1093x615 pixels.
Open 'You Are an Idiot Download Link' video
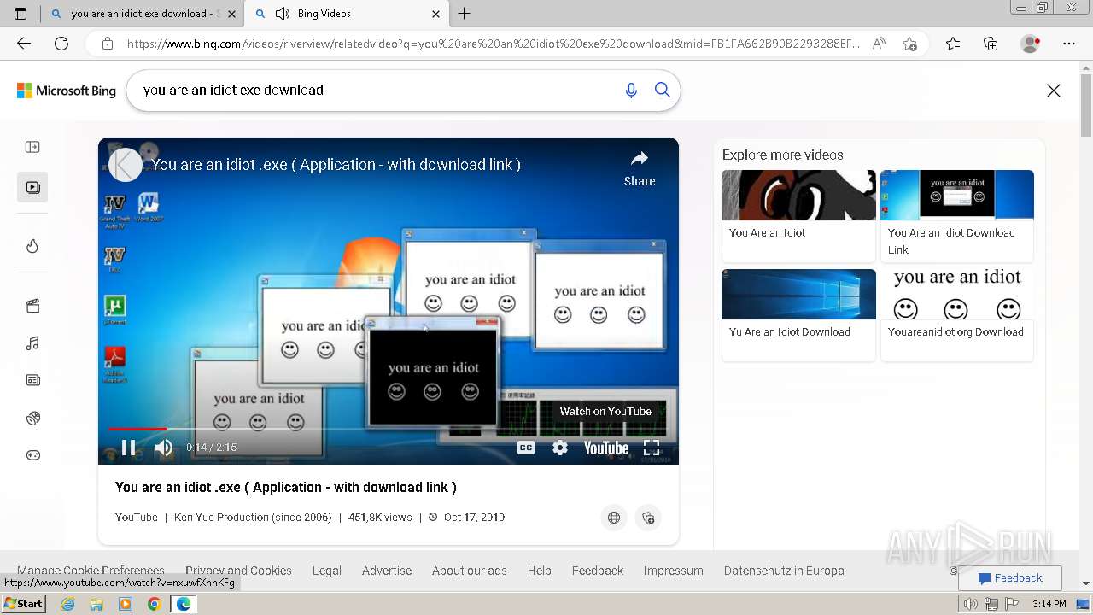957,215
